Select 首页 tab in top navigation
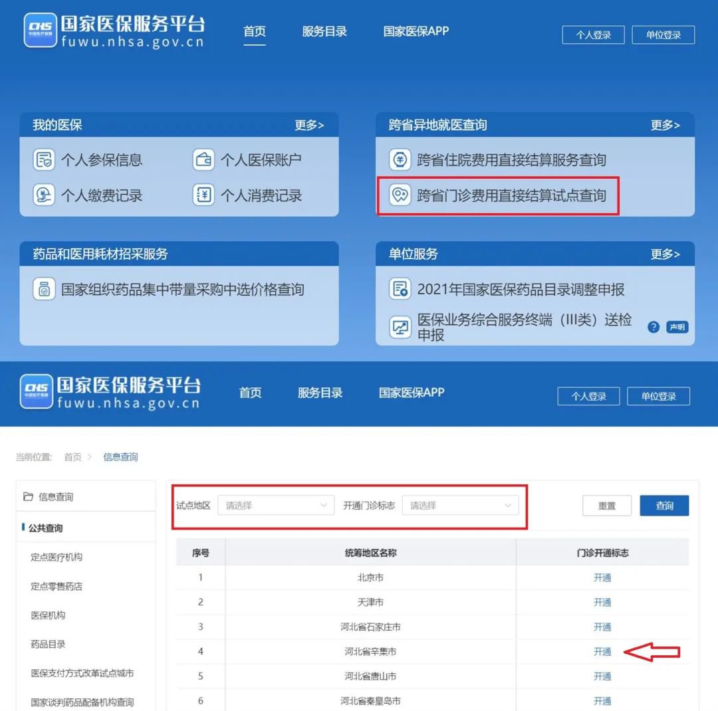Viewport: 718px width, 711px height. [x=254, y=32]
